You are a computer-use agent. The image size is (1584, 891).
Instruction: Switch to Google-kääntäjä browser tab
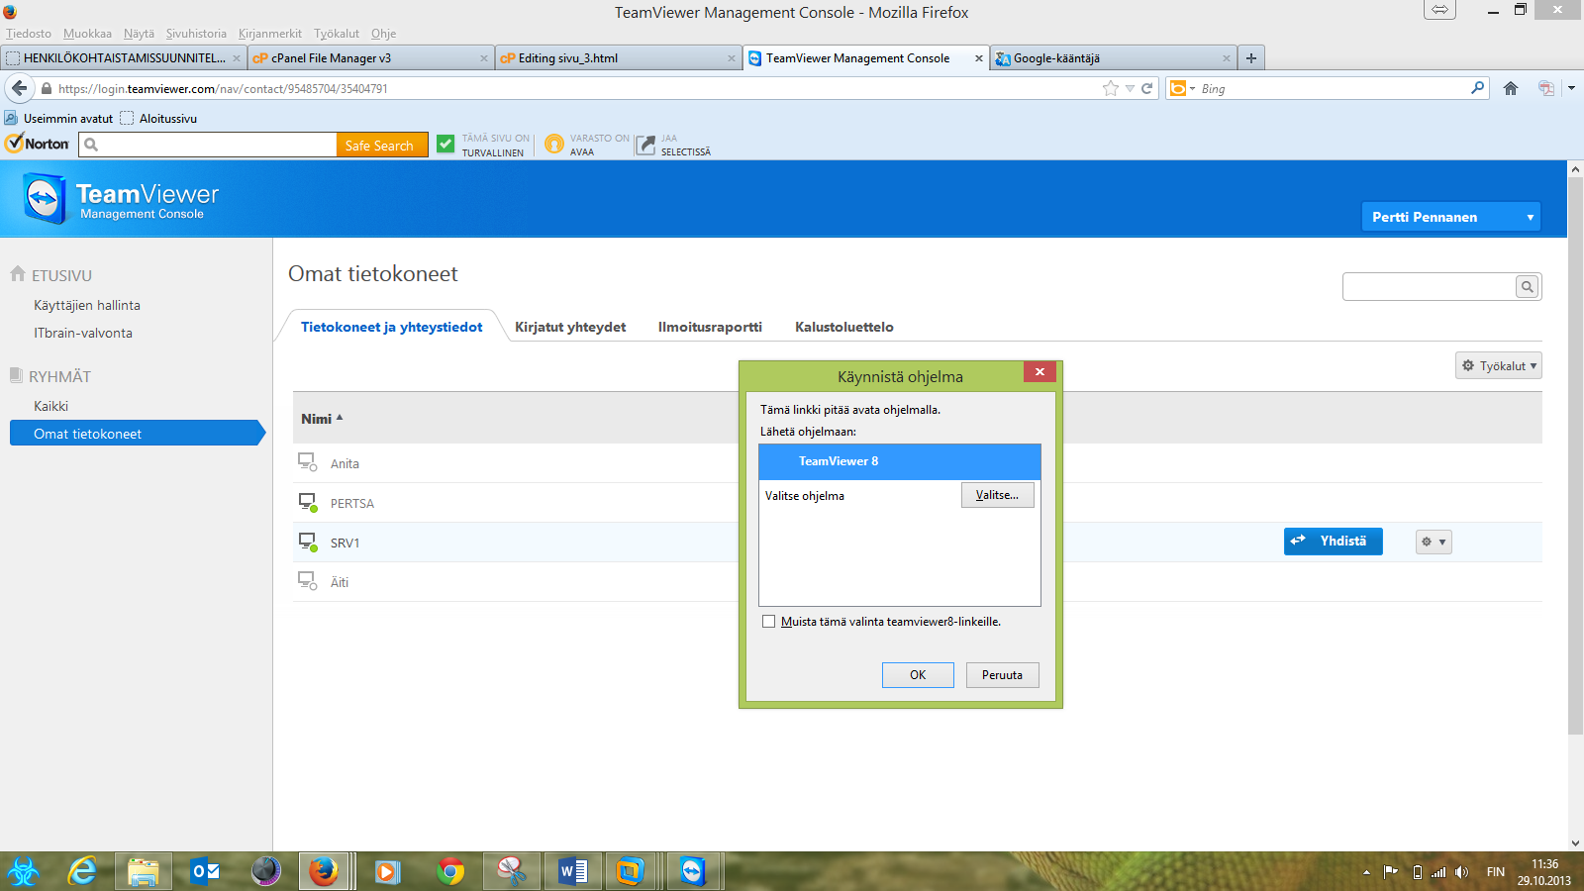(1113, 57)
